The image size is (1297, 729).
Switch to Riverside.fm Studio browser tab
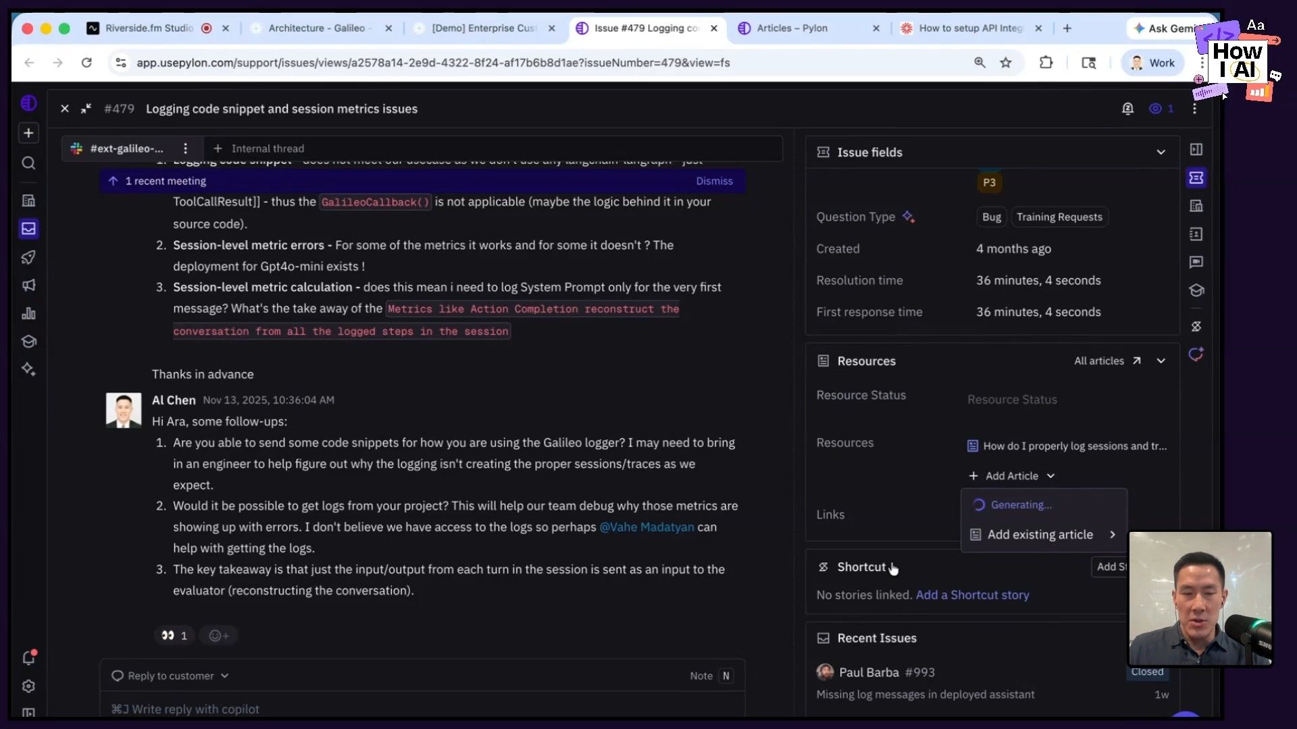[x=149, y=28]
